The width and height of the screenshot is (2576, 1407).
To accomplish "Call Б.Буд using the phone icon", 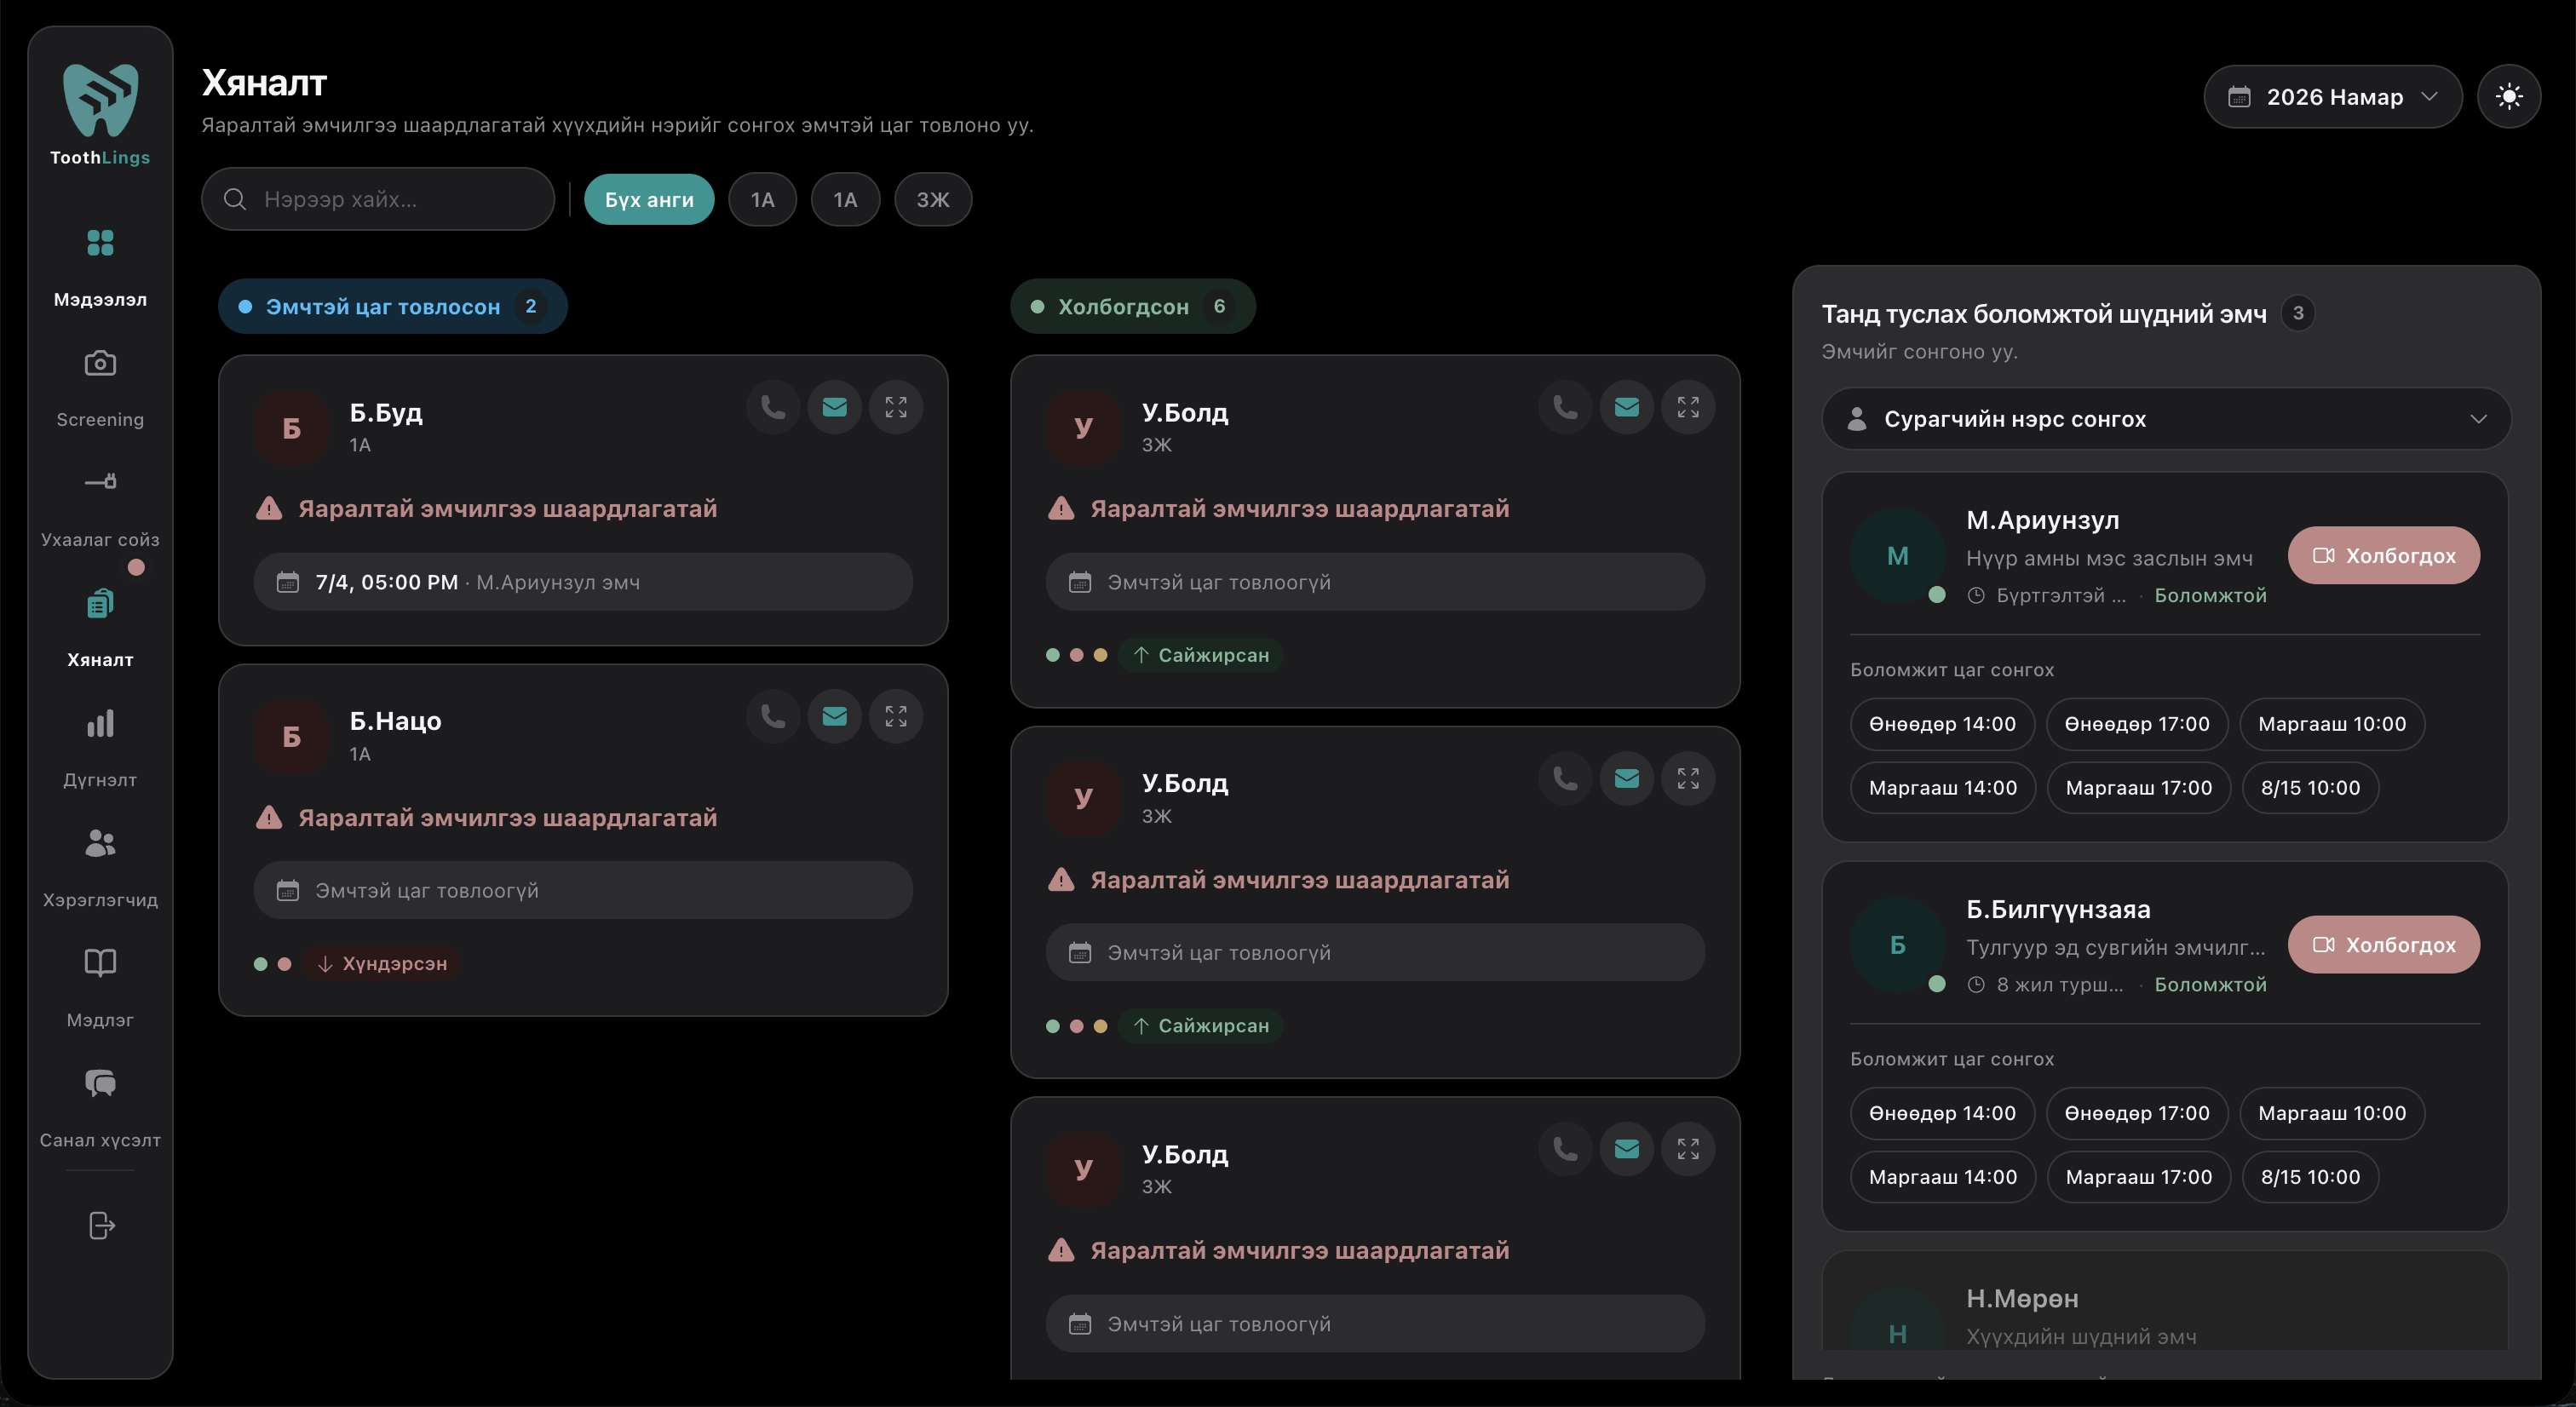I will [x=773, y=407].
